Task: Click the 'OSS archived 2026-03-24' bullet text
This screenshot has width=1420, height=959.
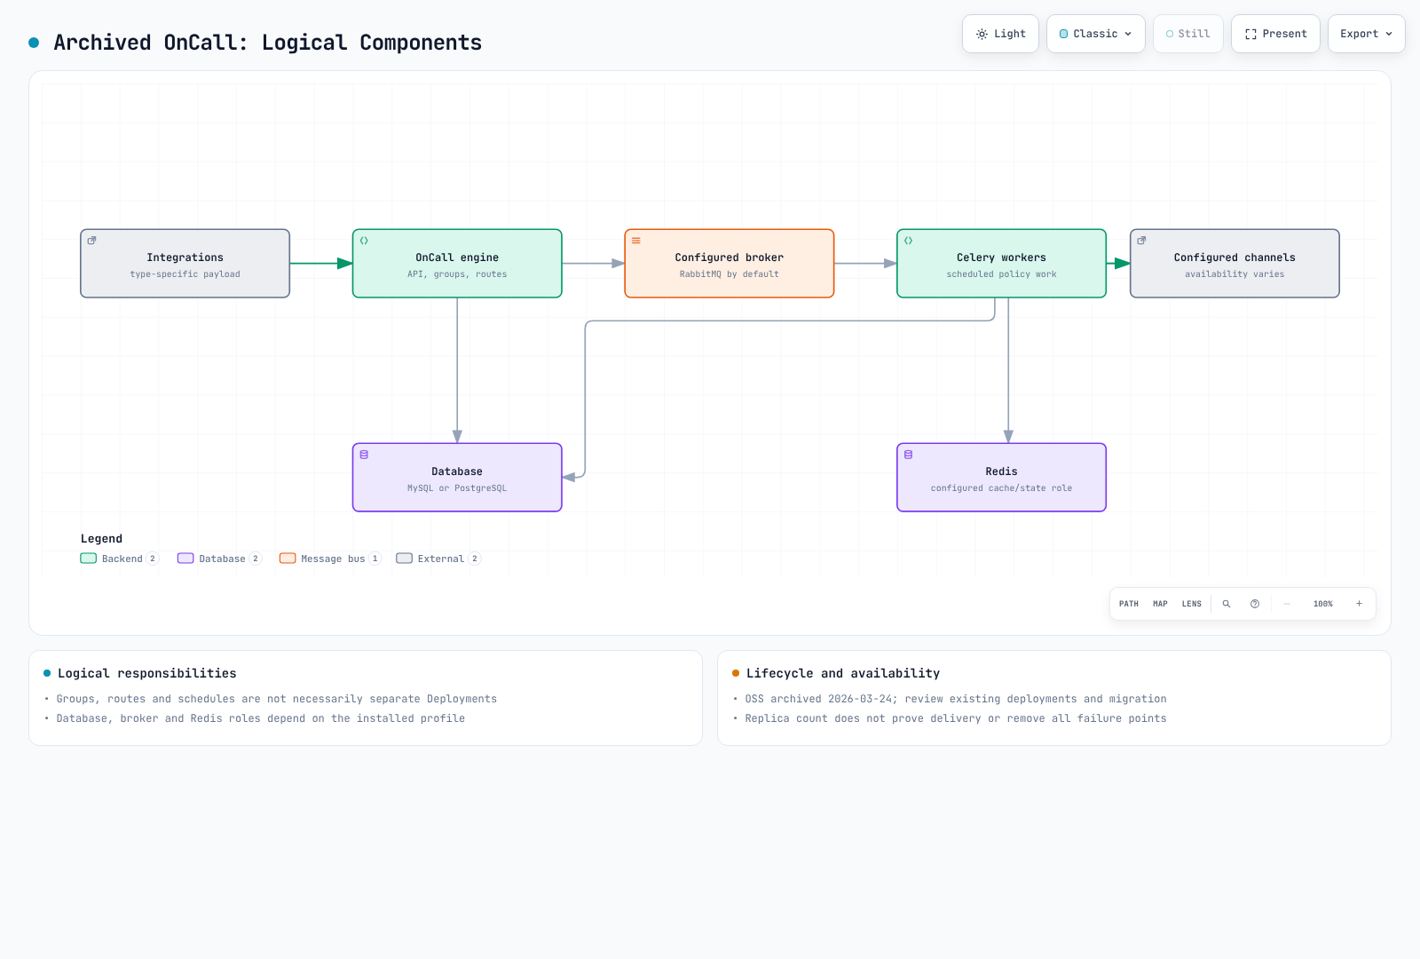Action: click(956, 699)
